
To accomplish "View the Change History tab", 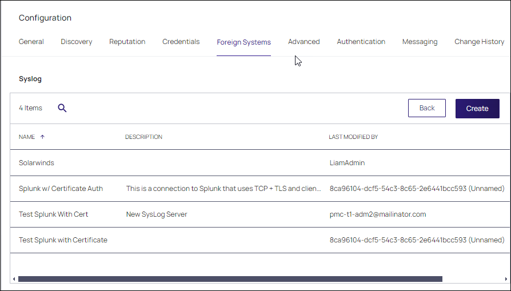I will 479,42.
